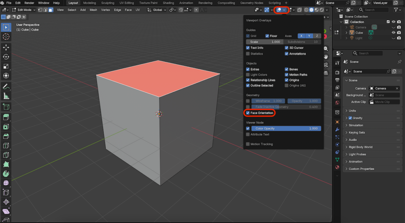Hide the Cube in the outliner
The image size is (405, 223).
[393, 33]
